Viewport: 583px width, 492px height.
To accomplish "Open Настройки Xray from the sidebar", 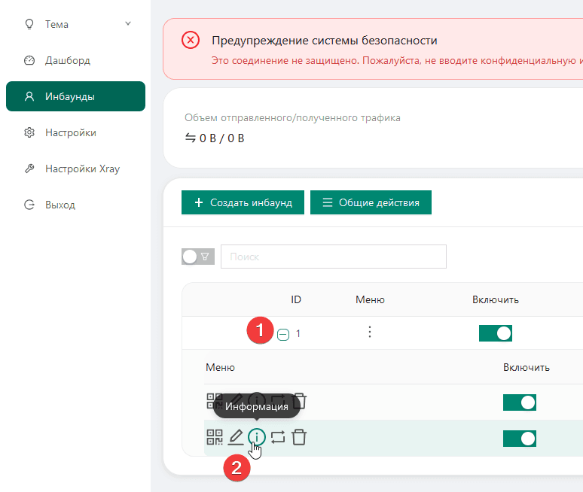I will point(81,169).
